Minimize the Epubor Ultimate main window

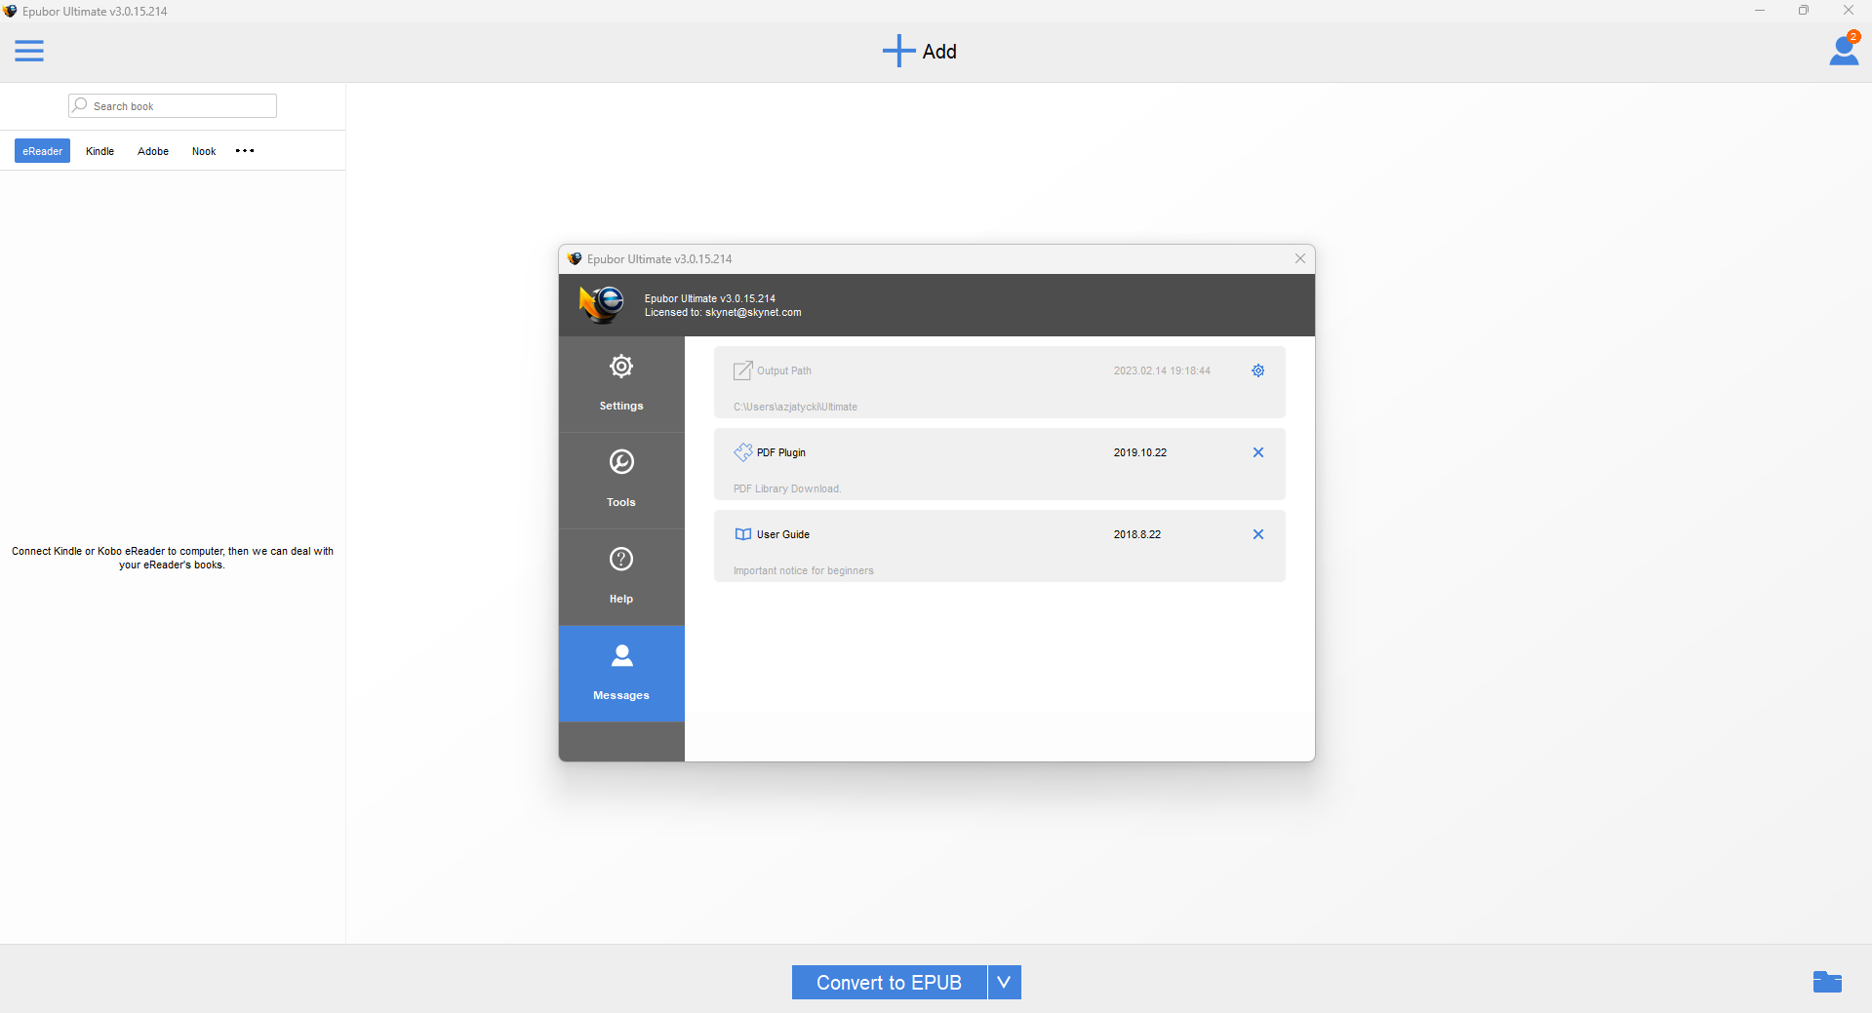coord(1760,11)
